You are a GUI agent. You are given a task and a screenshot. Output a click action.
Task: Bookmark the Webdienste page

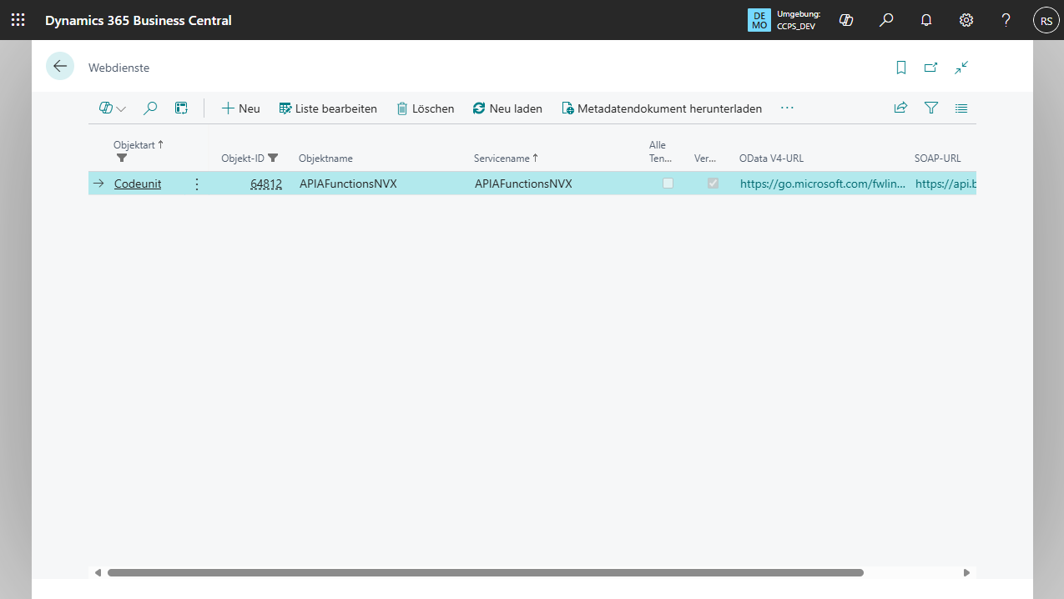tap(901, 68)
